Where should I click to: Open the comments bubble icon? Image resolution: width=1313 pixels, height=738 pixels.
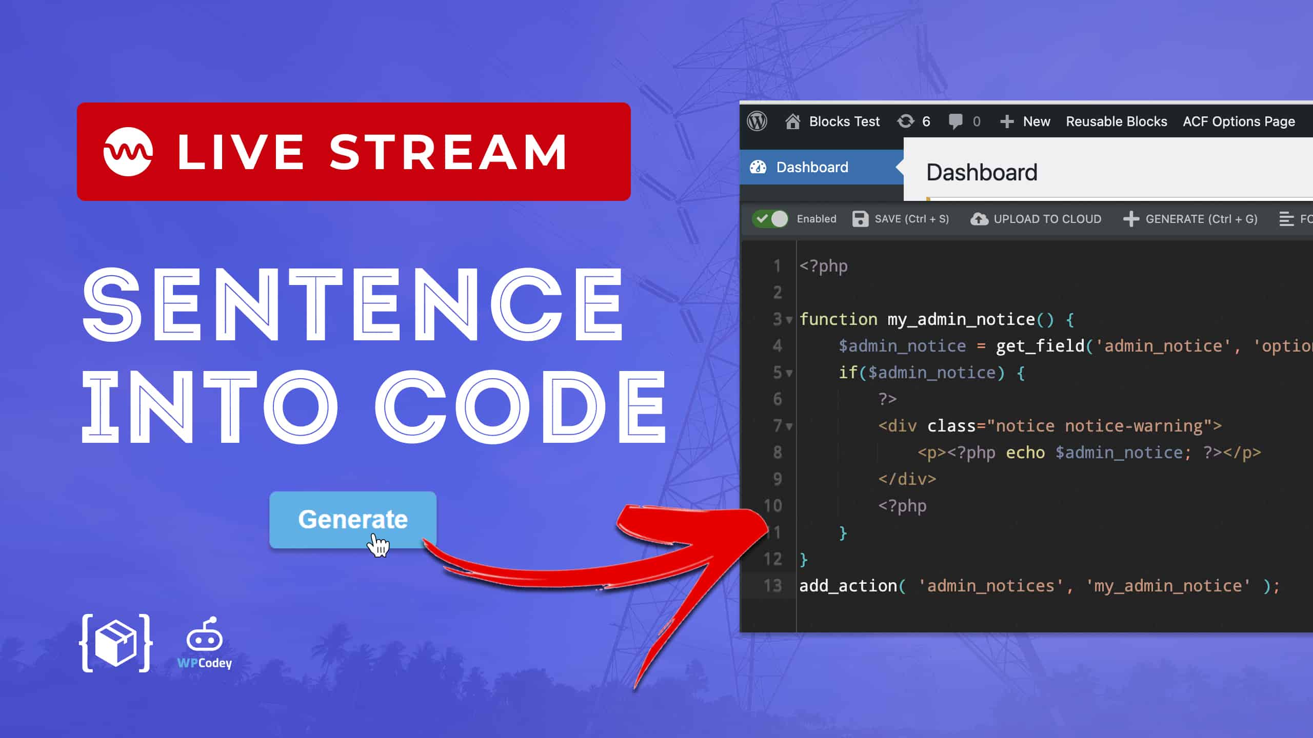[x=956, y=122]
